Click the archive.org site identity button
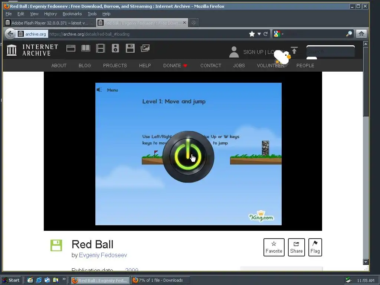The width and height of the screenshot is (380, 285). click(33, 34)
